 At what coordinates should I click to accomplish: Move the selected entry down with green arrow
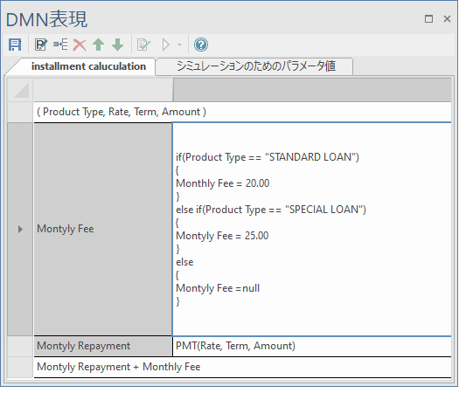pos(118,45)
